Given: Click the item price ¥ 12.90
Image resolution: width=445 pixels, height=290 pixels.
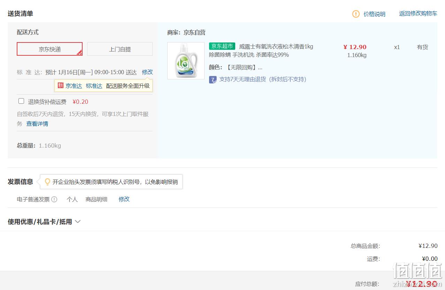Looking at the screenshot, I should point(355,47).
